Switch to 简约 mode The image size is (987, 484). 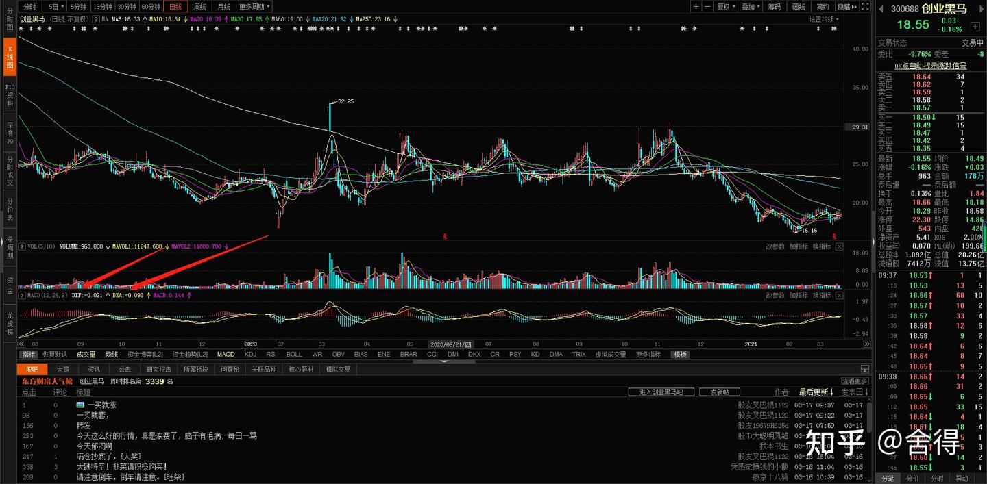pos(822,6)
